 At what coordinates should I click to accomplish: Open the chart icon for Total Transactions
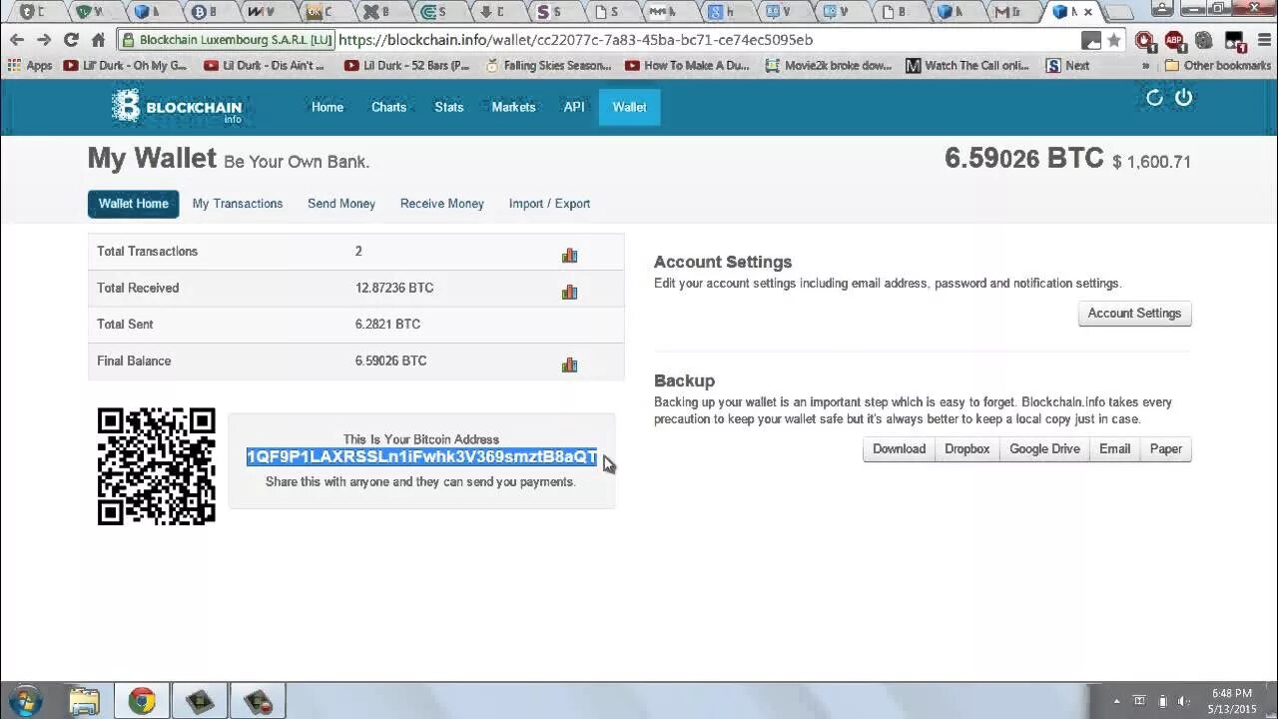click(x=569, y=256)
